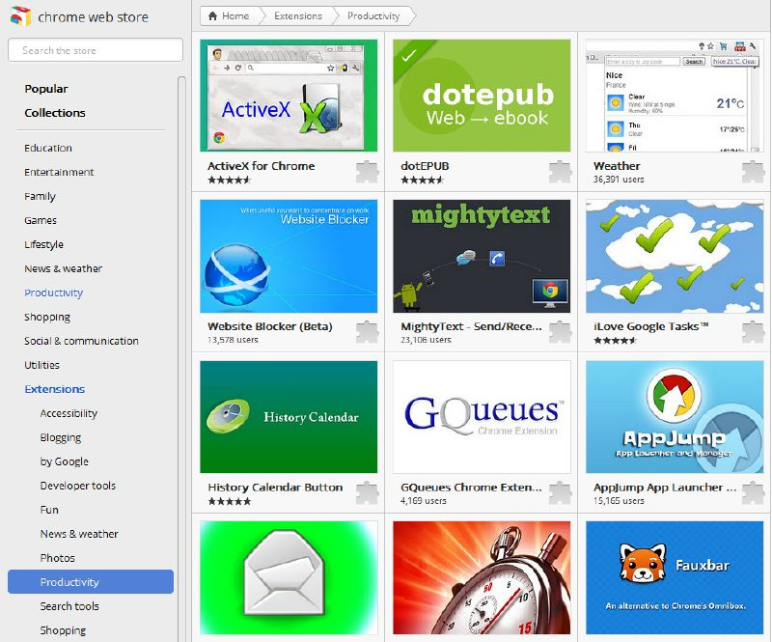Select the apps News & weather category

pyautogui.click(x=63, y=268)
